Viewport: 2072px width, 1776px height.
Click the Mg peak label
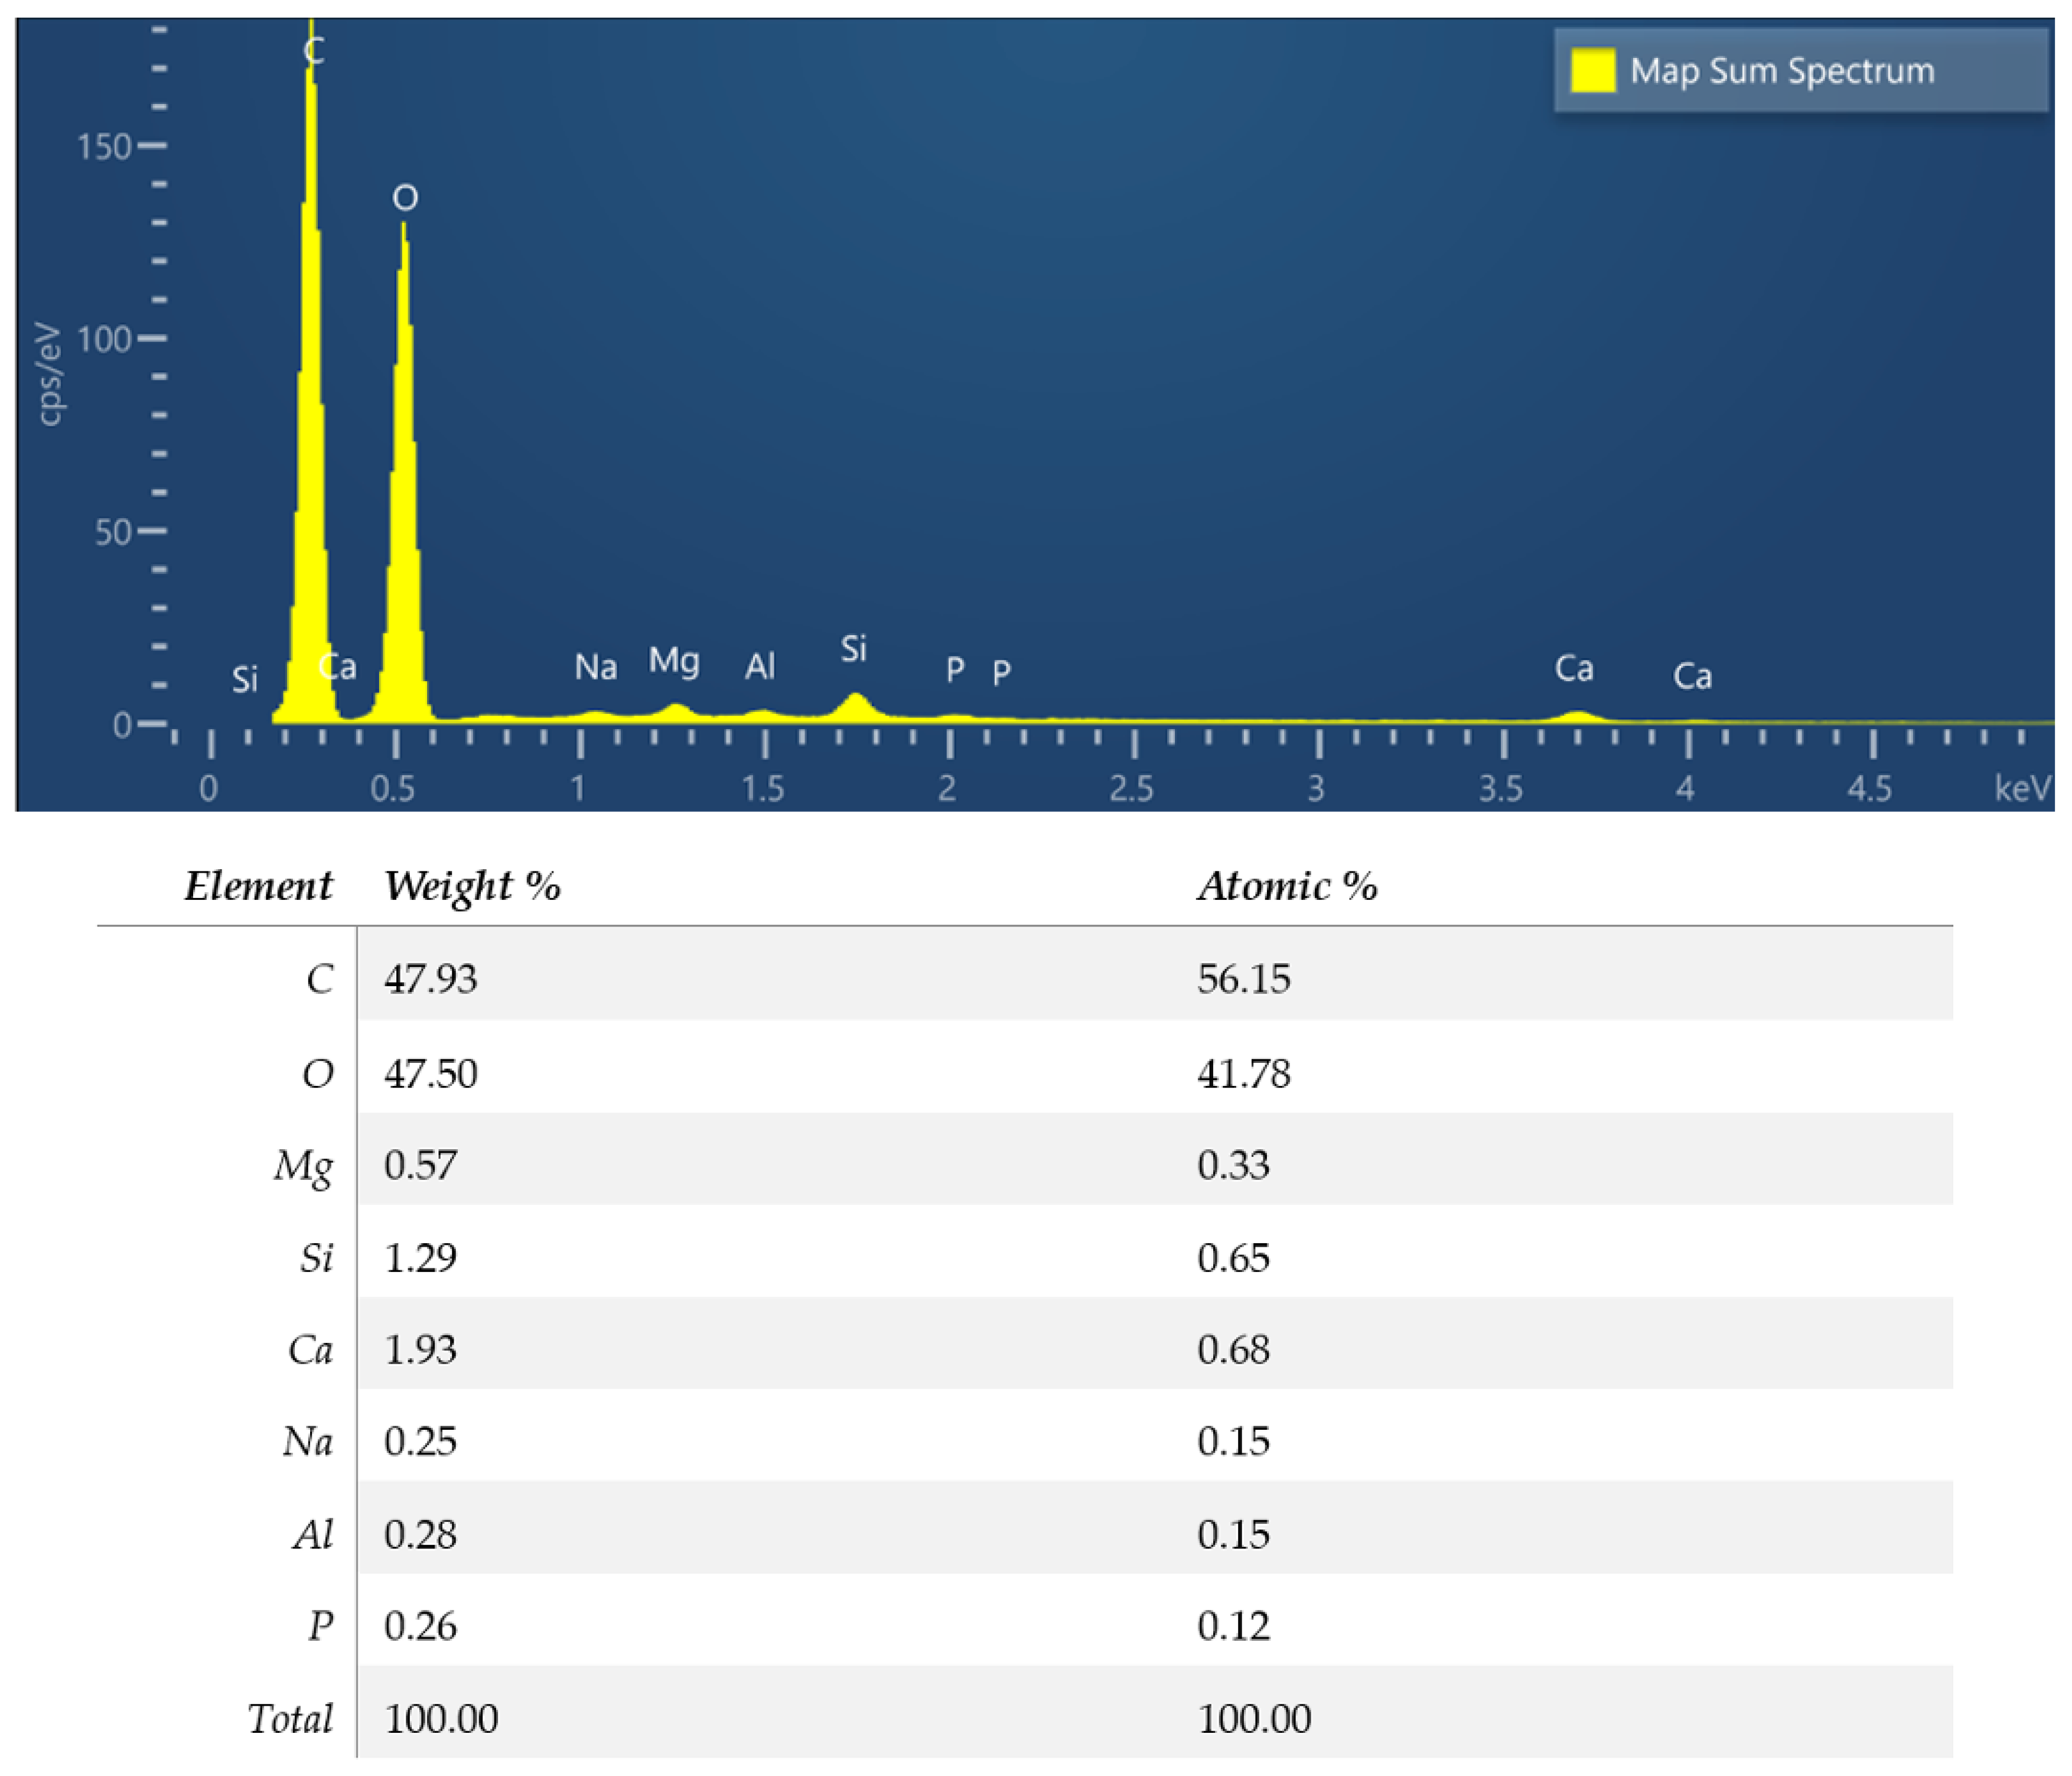point(673,661)
